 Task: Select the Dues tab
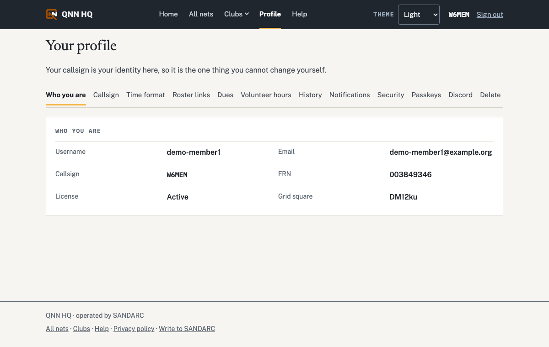point(226,95)
